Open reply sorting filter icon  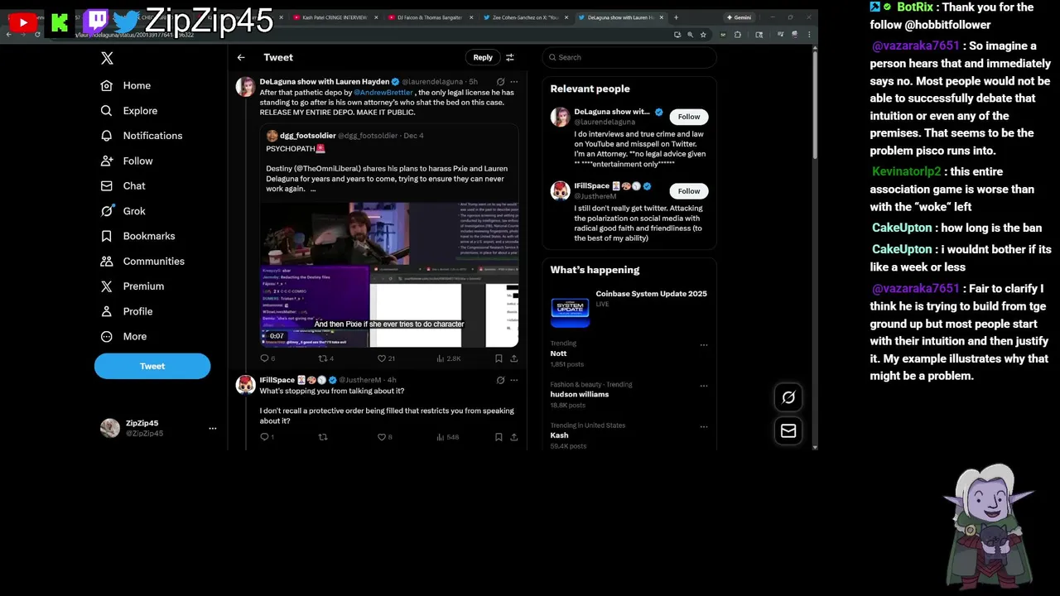(510, 57)
